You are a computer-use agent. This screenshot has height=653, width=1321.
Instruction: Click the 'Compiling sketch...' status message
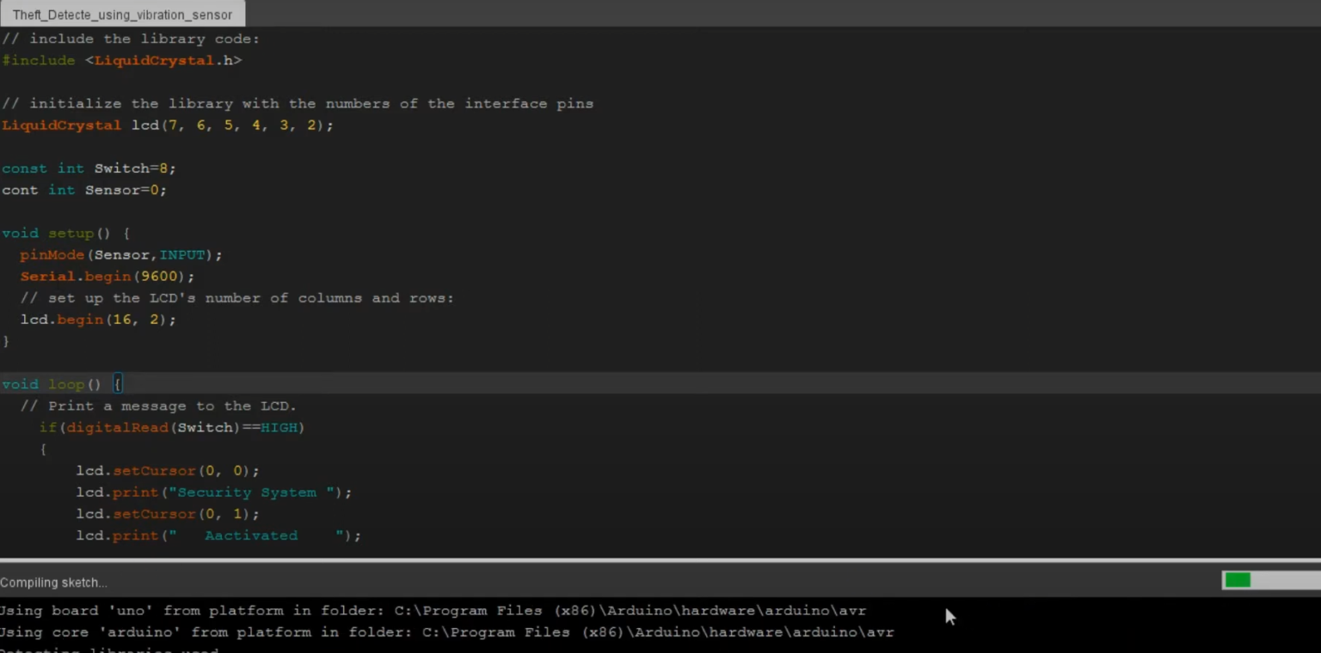(53, 583)
